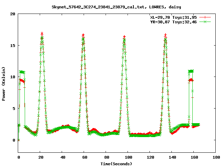The width and height of the screenshot is (223, 167).
Task: Click the x-axis tick label 160
Action: 194,157
